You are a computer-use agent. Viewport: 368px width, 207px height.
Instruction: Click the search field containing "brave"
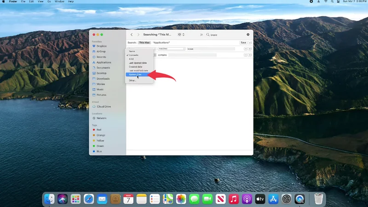tap(225, 34)
